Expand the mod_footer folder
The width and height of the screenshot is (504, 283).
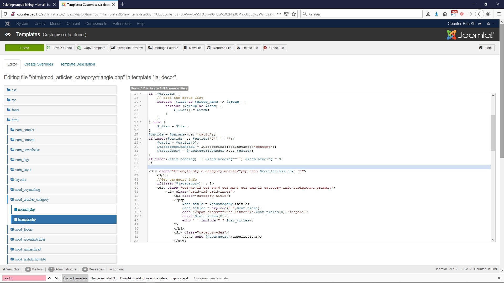[x=24, y=229]
